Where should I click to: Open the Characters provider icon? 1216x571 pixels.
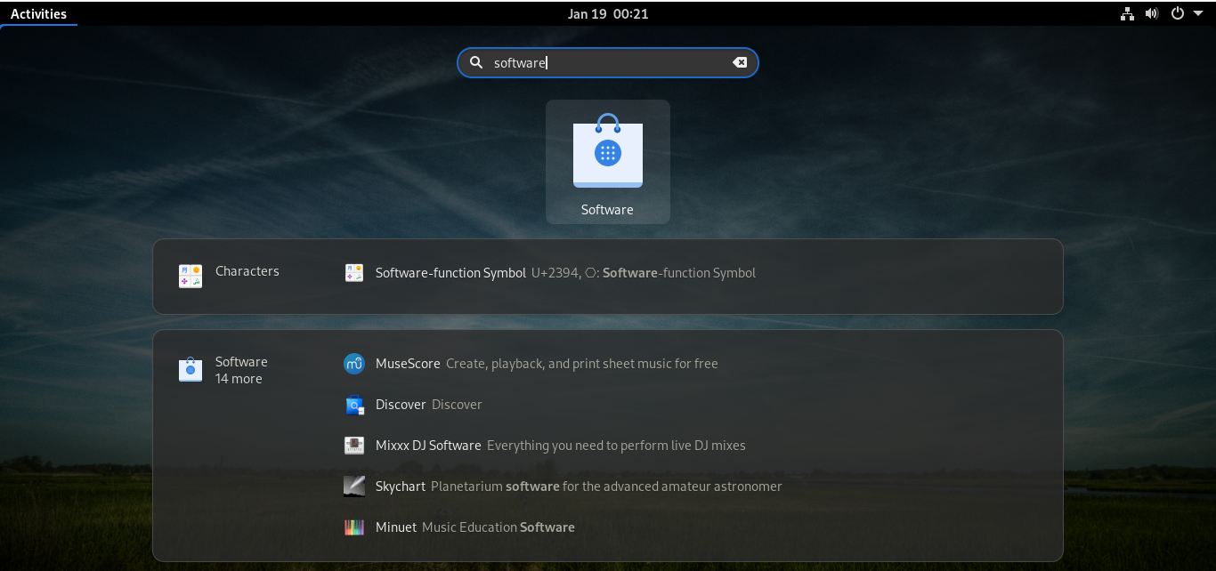point(191,276)
